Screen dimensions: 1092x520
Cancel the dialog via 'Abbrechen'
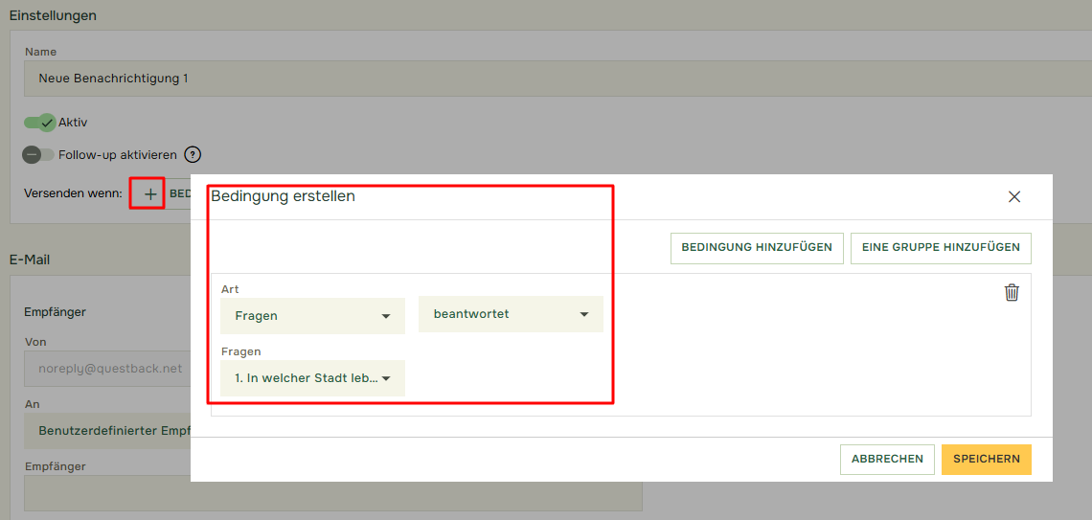[887, 459]
